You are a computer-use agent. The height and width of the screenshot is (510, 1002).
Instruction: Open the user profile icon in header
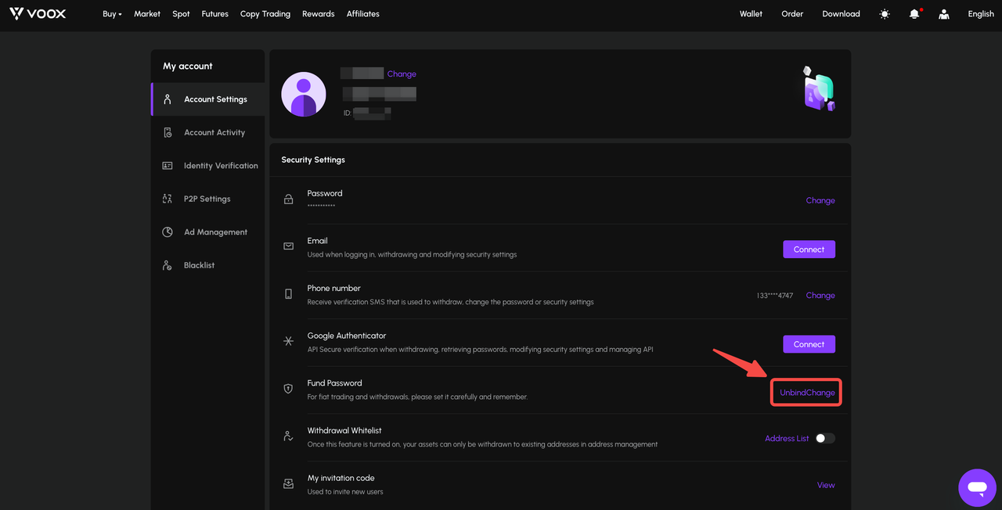[x=944, y=14]
